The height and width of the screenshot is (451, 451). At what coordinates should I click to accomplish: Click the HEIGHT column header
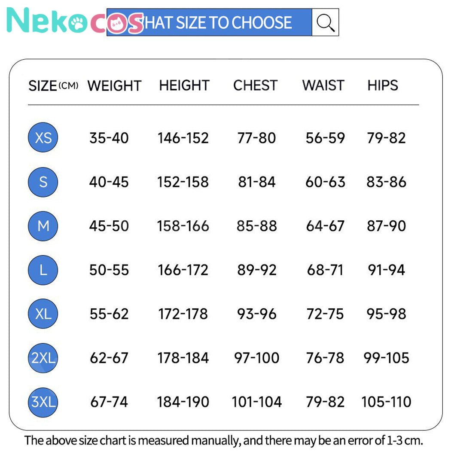point(184,85)
